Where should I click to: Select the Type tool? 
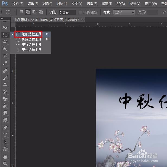coord(5,135)
